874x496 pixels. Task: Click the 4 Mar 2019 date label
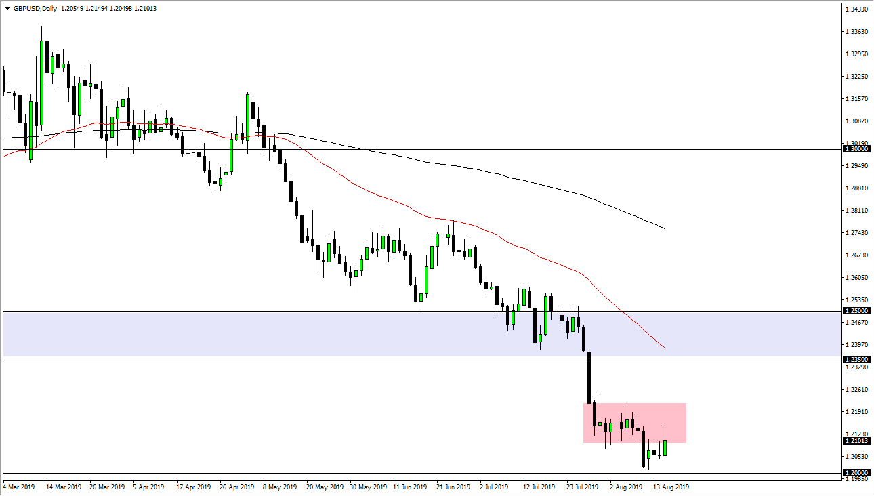point(20,487)
